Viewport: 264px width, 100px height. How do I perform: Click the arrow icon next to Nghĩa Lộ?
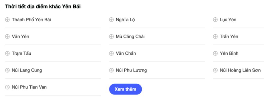[111, 20]
